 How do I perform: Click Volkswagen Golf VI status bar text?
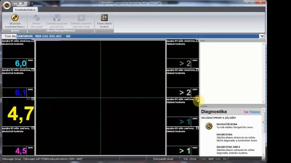coord(42,159)
